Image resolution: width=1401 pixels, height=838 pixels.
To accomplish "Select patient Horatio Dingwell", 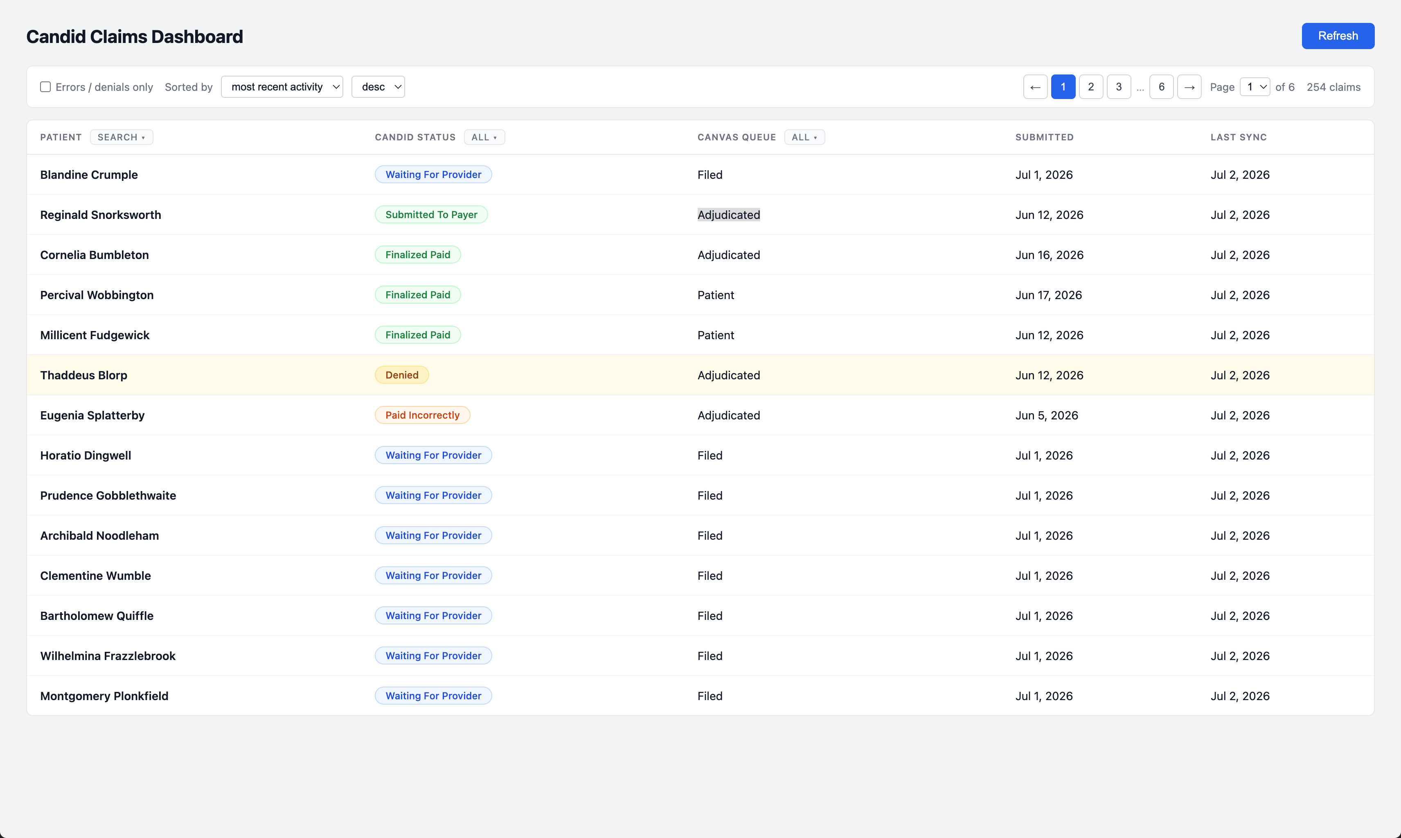I will (x=85, y=455).
